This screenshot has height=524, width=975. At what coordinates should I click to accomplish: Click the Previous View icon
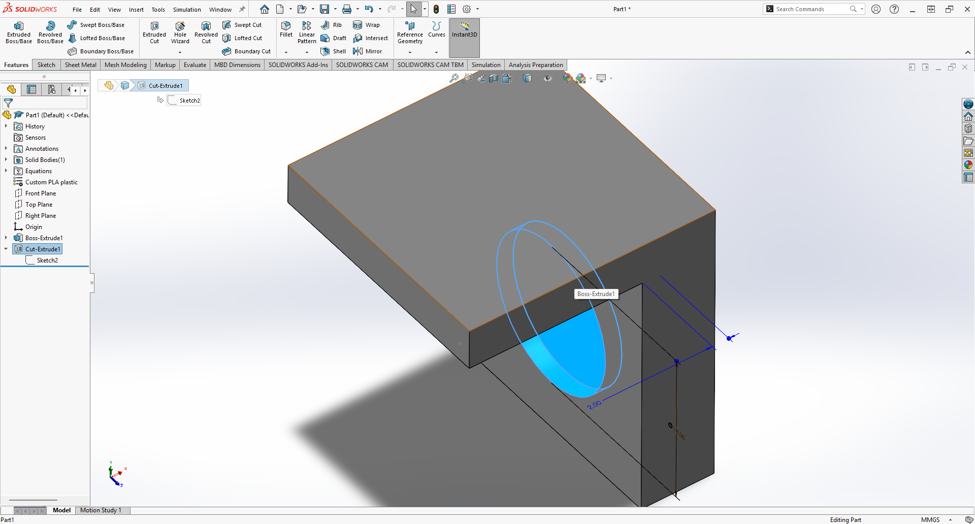[480, 78]
